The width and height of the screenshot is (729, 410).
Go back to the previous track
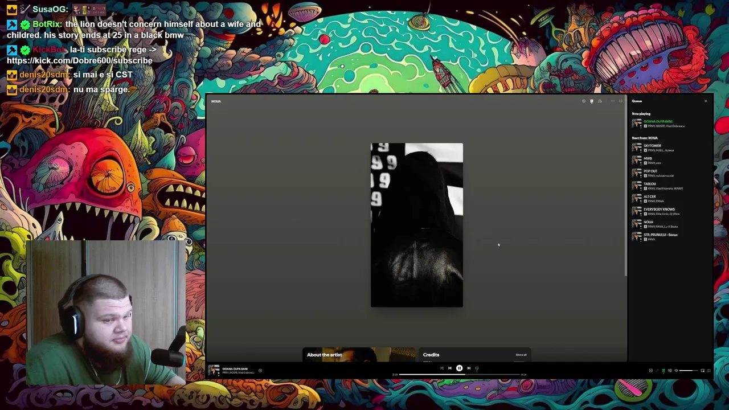(x=449, y=368)
